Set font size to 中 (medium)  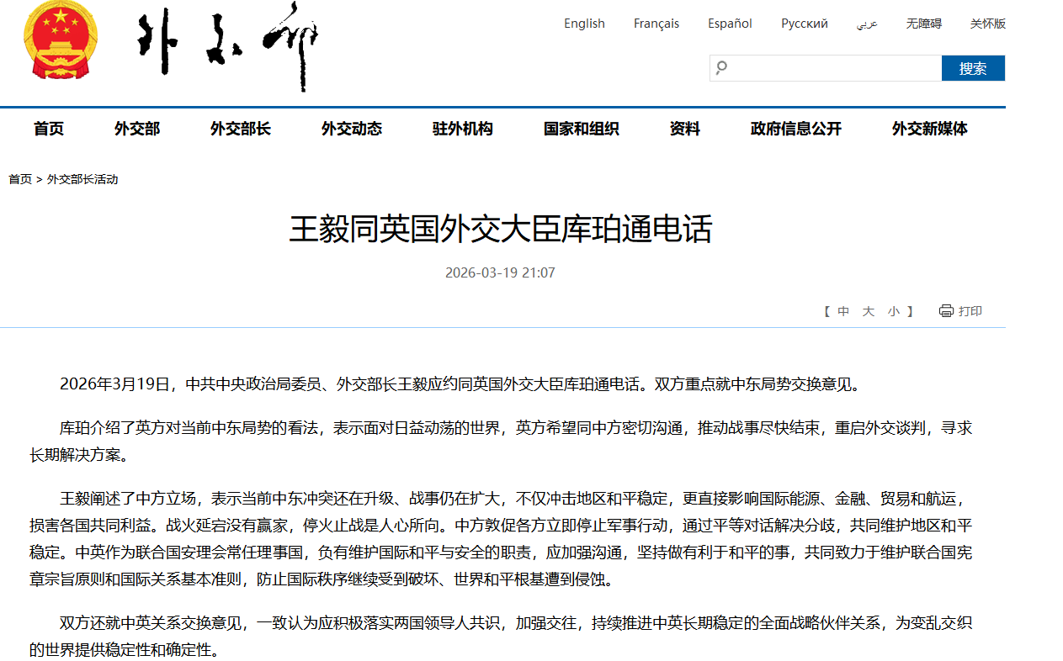click(843, 311)
